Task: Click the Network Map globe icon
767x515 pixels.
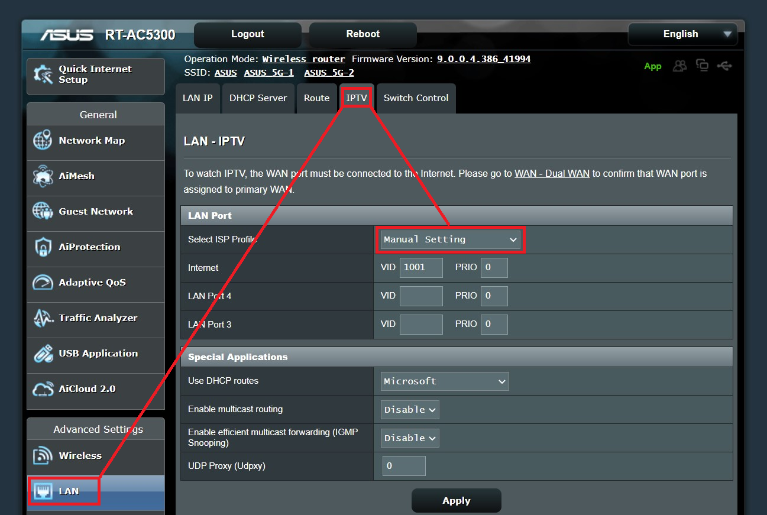Action: pos(43,141)
